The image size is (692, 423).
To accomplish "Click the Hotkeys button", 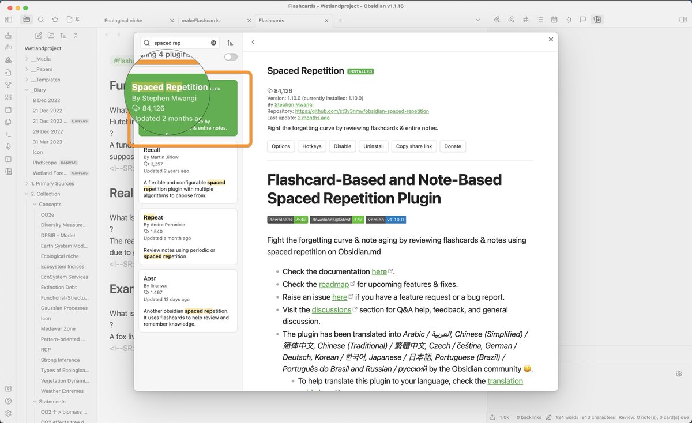I will tap(312, 146).
